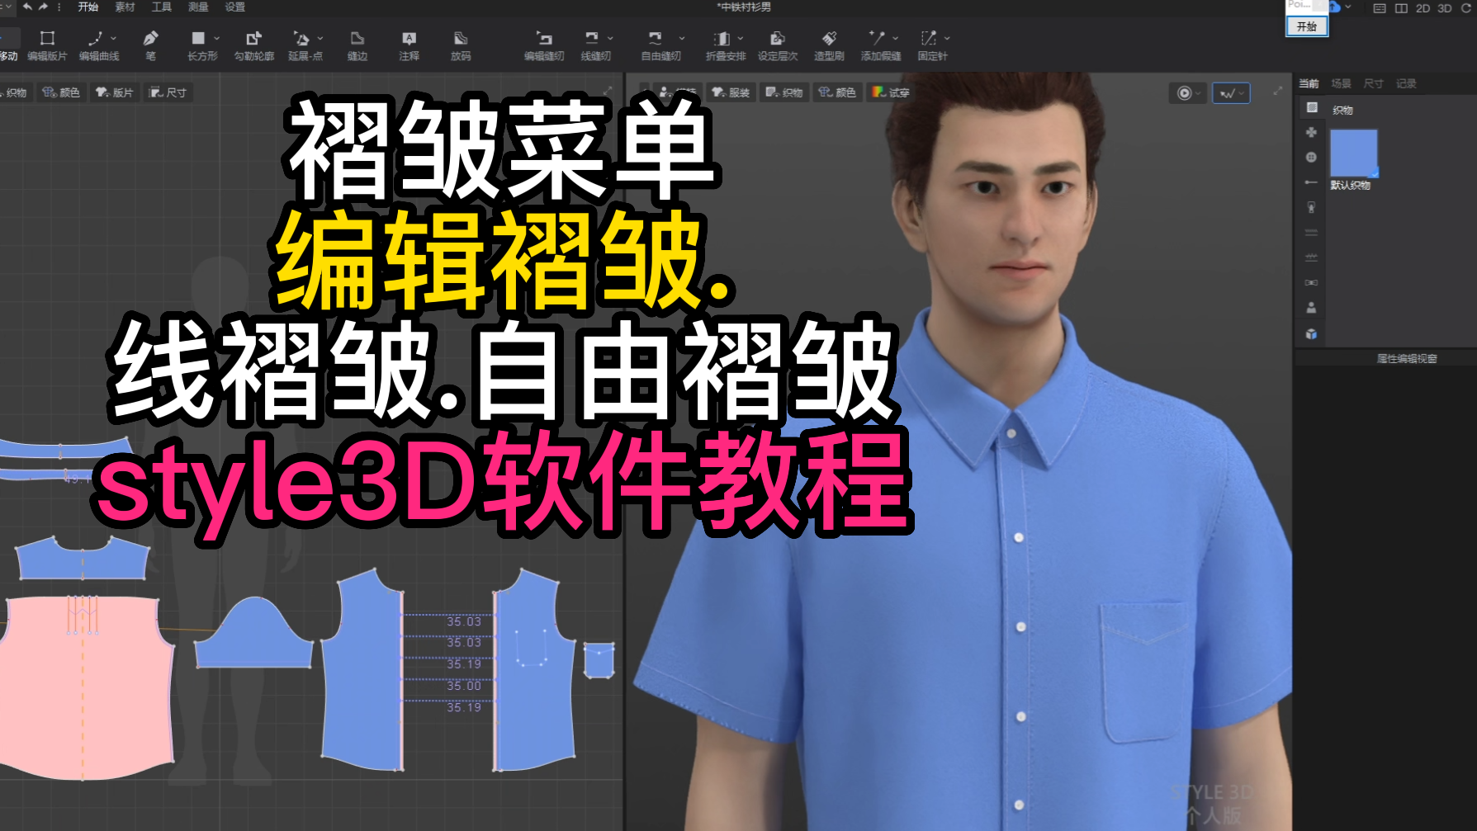This screenshot has height=831, width=1477.
Task: Switch to the 场景 panel tab
Action: pos(1341,83)
